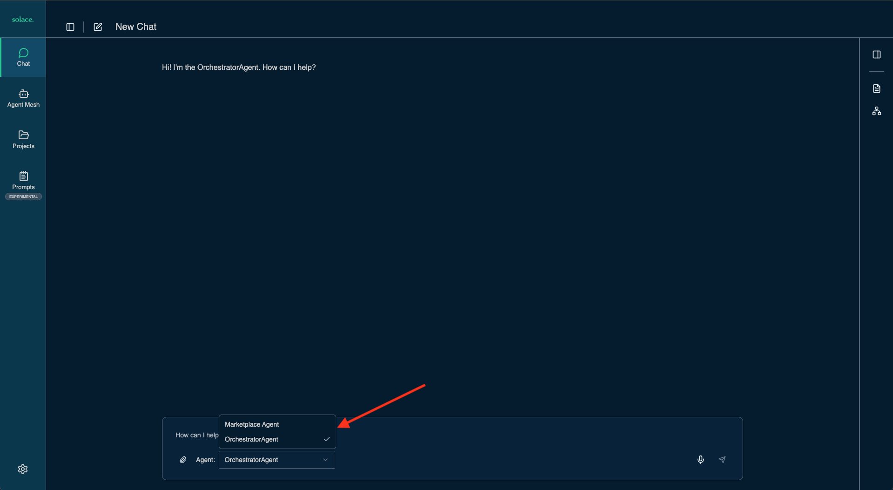This screenshot has height=490, width=893.
Task: Open the Agent selection dropdown
Action: click(276, 460)
